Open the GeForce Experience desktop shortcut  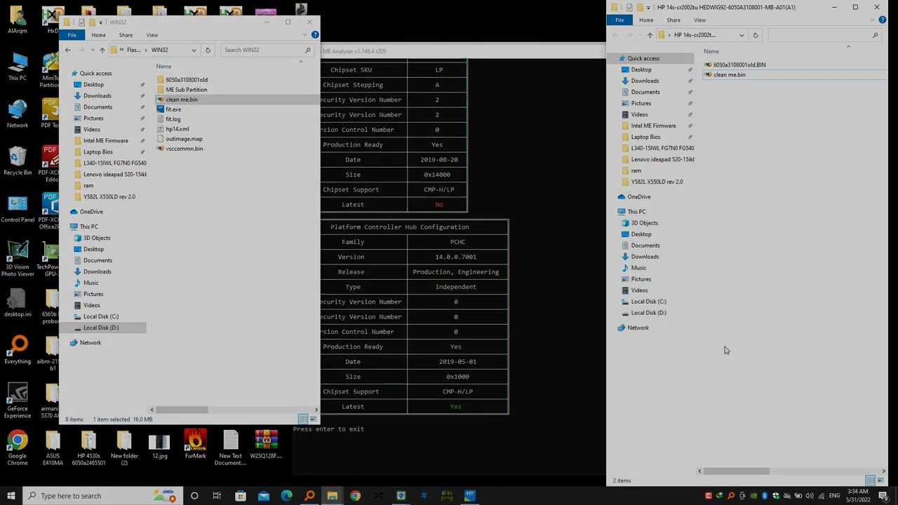point(18,401)
